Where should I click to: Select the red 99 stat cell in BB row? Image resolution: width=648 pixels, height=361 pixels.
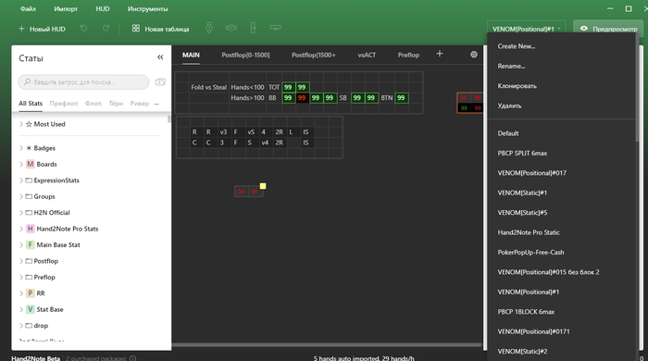coord(302,98)
